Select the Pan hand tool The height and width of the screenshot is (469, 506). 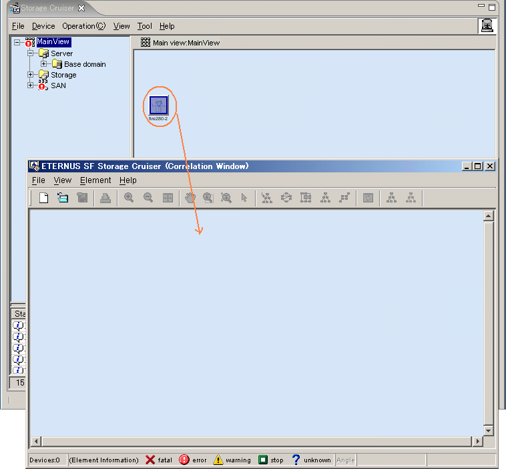tap(190, 198)
